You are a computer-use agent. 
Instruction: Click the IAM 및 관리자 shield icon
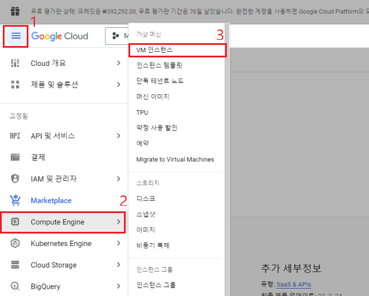(15, 179)
